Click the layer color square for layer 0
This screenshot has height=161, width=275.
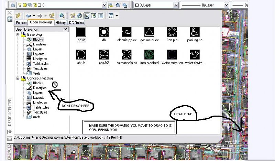coord(40,5)
